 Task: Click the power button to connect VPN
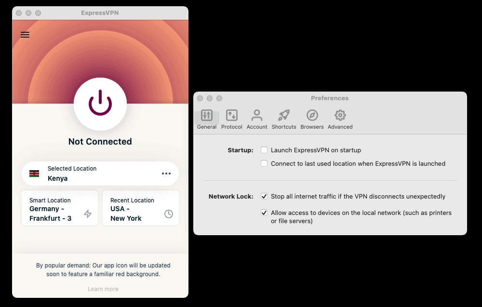[x=100, y=104]
